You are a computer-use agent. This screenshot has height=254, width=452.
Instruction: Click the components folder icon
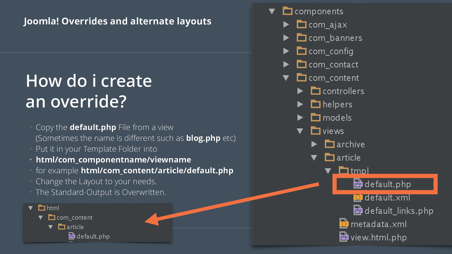[288, 11]
